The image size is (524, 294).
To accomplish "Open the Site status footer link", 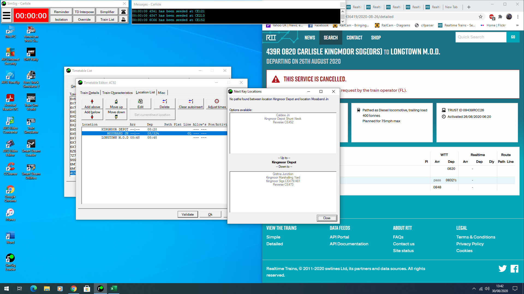I will click(403, 251).
